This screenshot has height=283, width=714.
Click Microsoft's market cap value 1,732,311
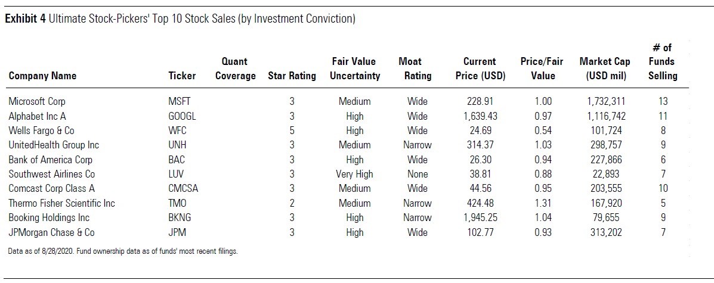(605, 101)
